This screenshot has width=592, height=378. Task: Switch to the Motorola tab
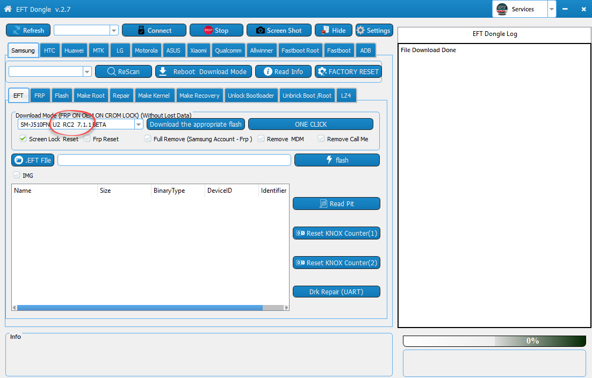tap(146, 50)
